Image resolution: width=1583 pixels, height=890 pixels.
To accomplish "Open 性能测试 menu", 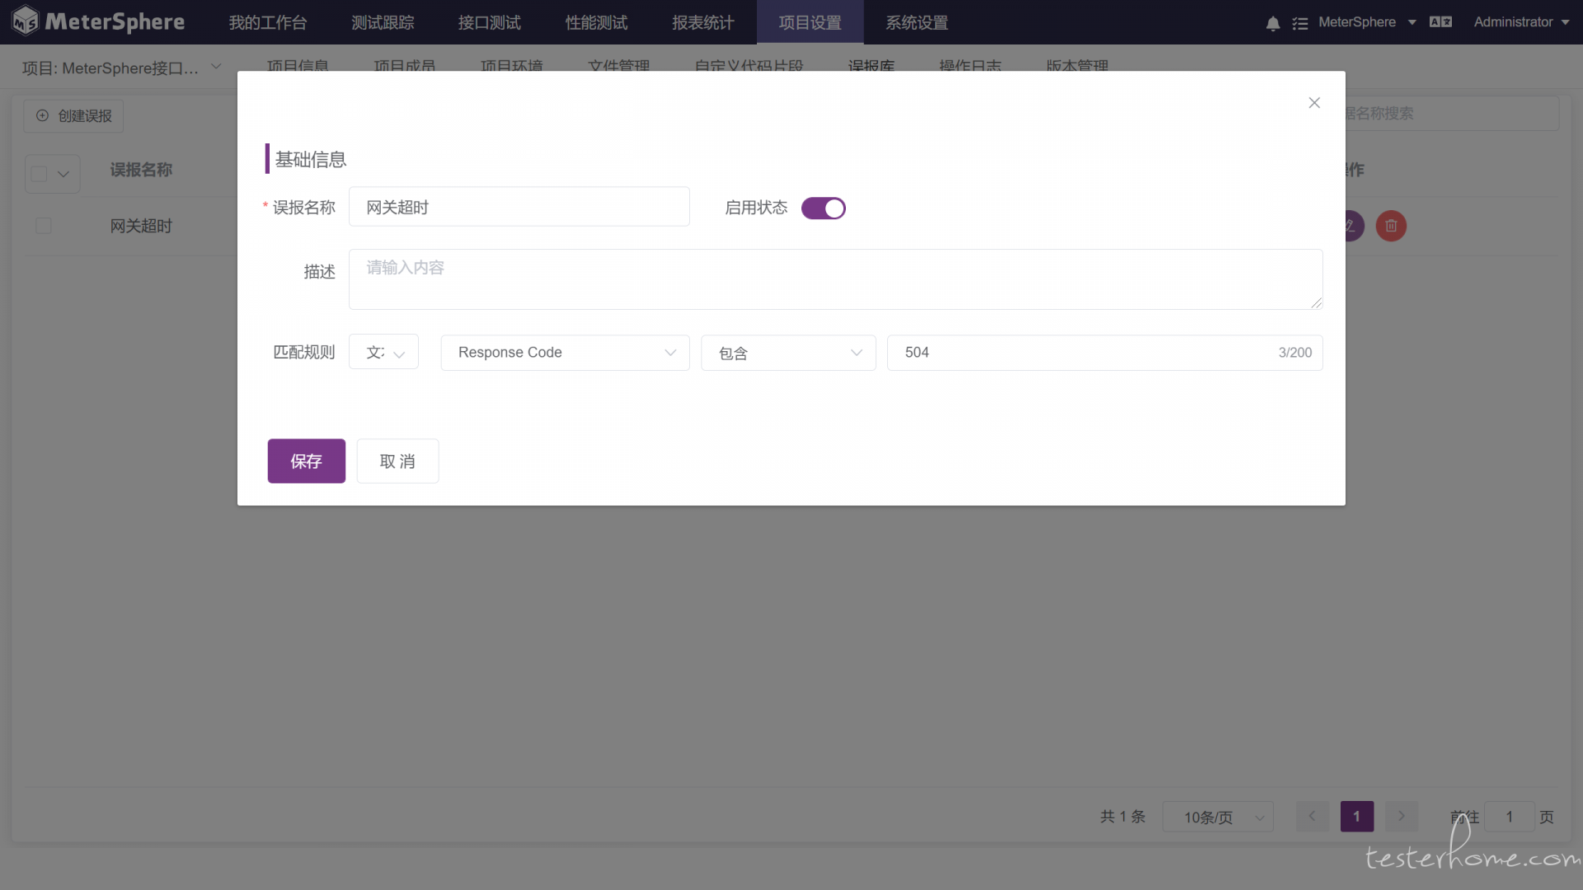I will 597,22.
